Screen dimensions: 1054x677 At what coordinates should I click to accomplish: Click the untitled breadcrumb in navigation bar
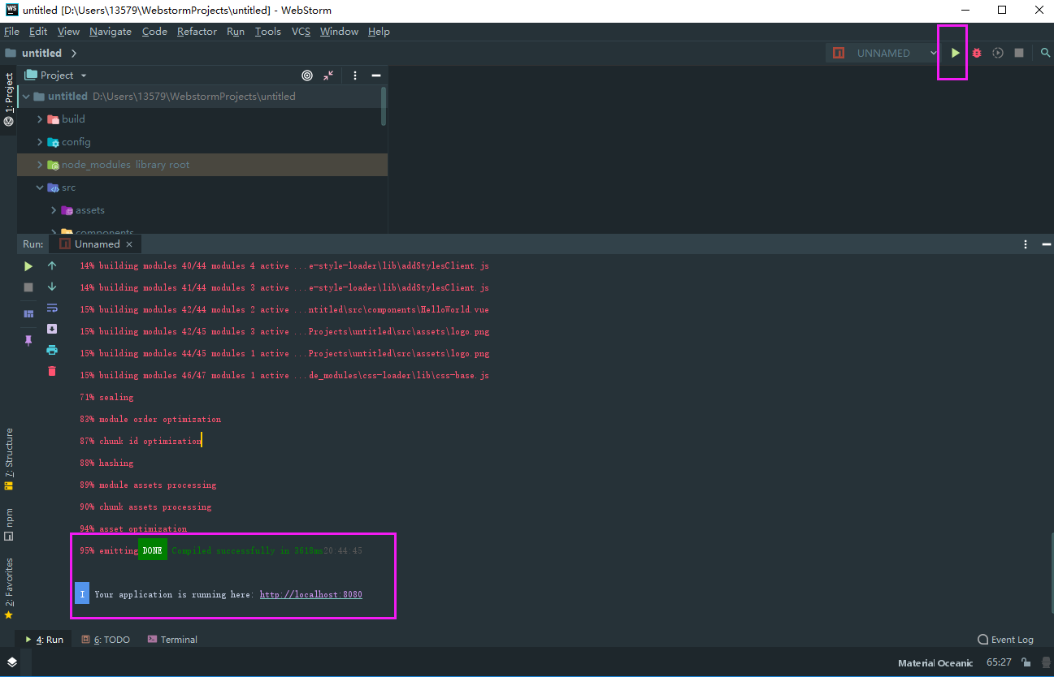[41, 53]
